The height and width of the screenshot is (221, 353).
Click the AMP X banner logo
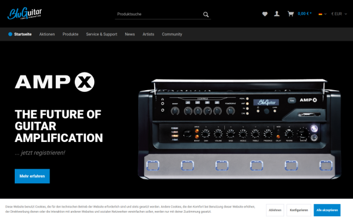55,82
